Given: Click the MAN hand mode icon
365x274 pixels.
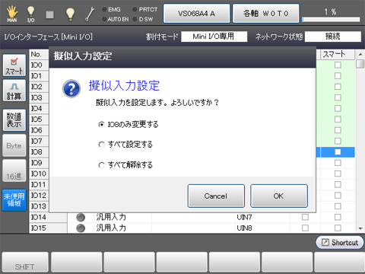Looking at the screenshot, I should pos(12,14).
